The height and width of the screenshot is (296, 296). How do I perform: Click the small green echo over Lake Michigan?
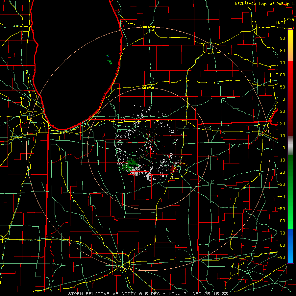[x=110, y=62]
